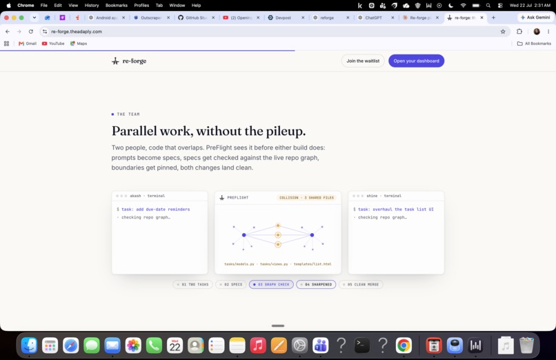Open Spotlight search in the menu bar
Image resolution: width=556 pixels, height=360 pixels.
pos(488,6)
